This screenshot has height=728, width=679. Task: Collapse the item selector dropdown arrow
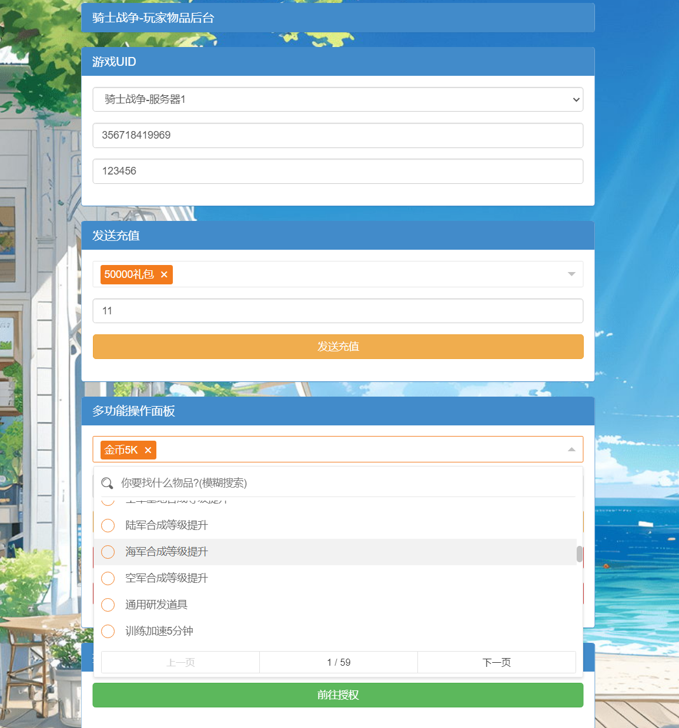tap(571, 449)
